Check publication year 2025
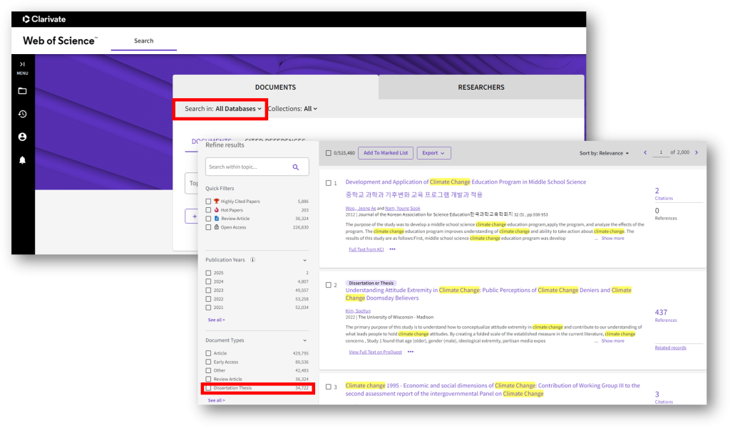730x428 pixels. (209, 273)
